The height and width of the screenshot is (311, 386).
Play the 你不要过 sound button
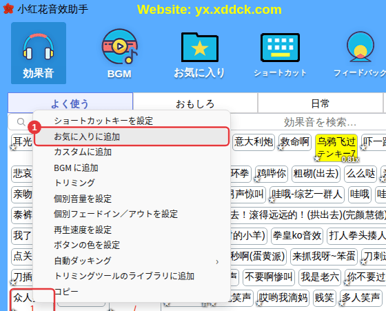pos(365,277)
